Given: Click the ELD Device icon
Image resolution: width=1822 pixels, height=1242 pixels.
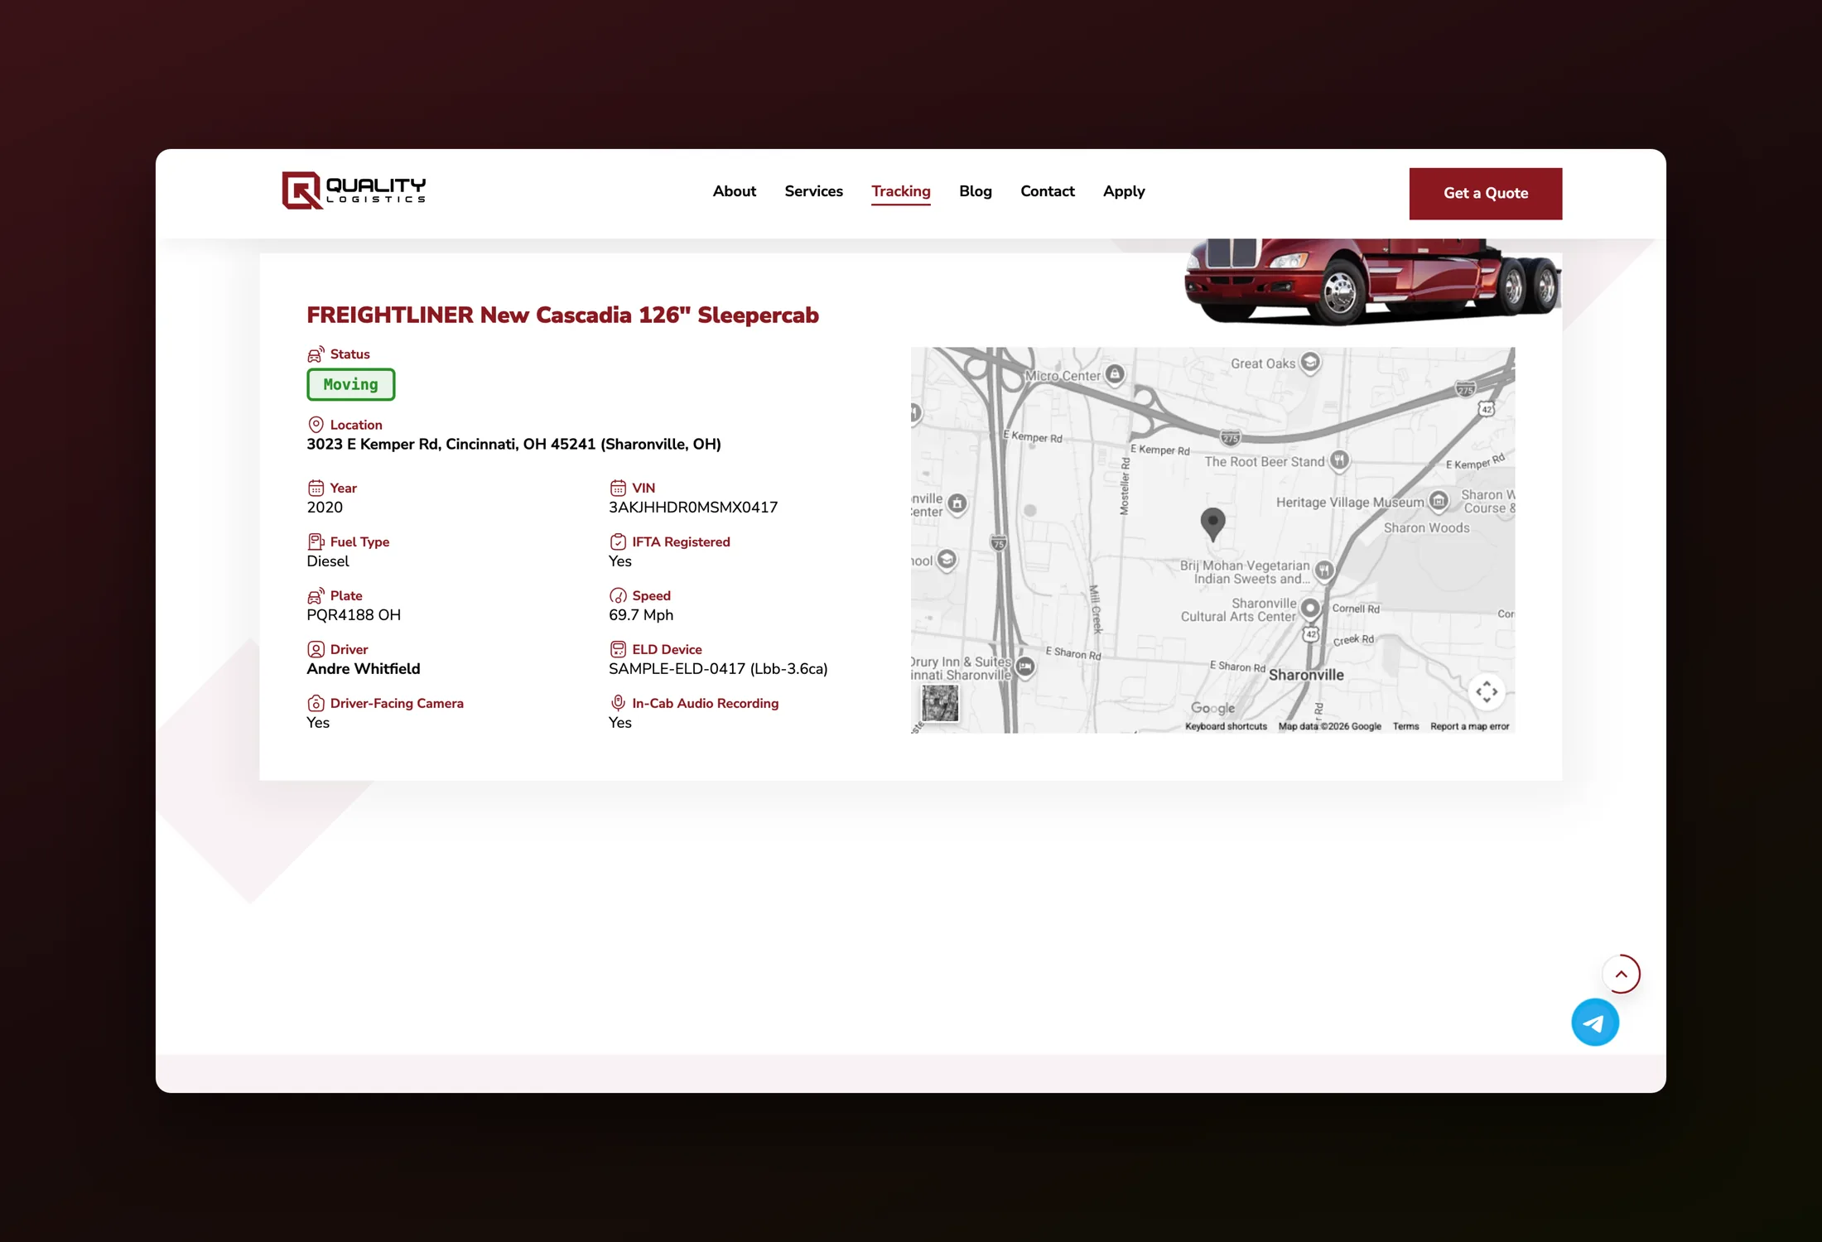Looking at the screenshot, I should pyautogui.click(x=618, y=649).
